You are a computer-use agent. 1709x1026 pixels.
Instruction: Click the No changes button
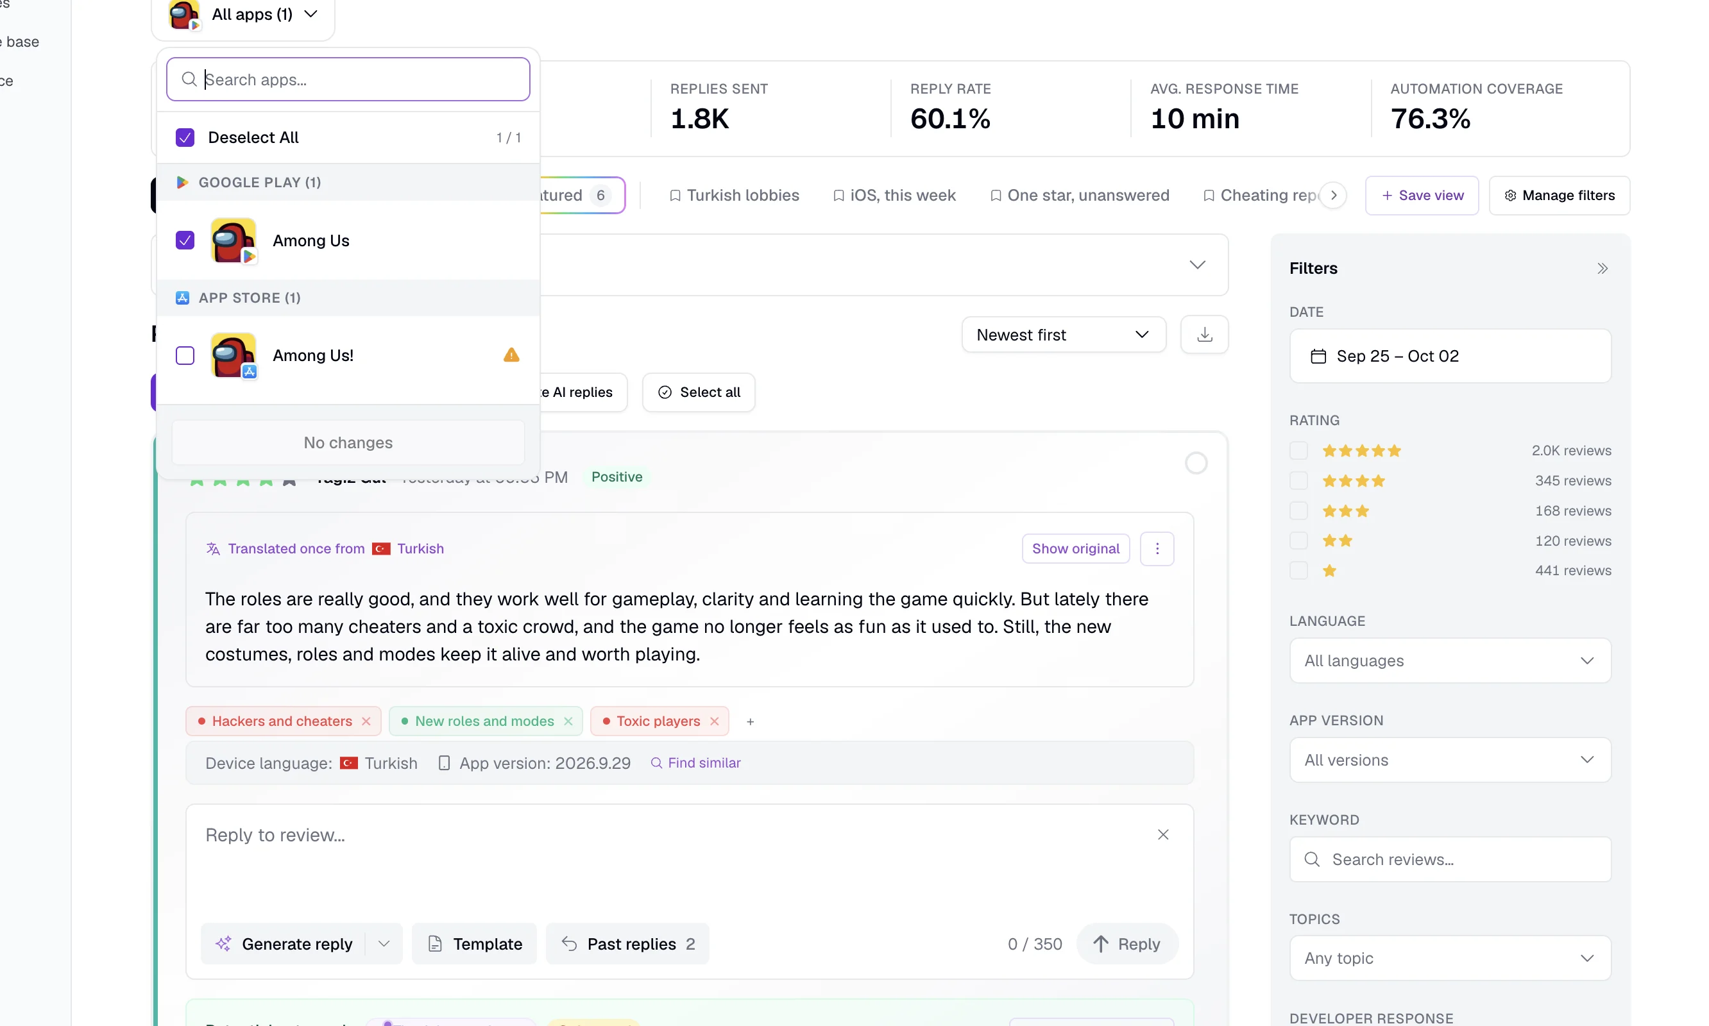click(348, 442)
